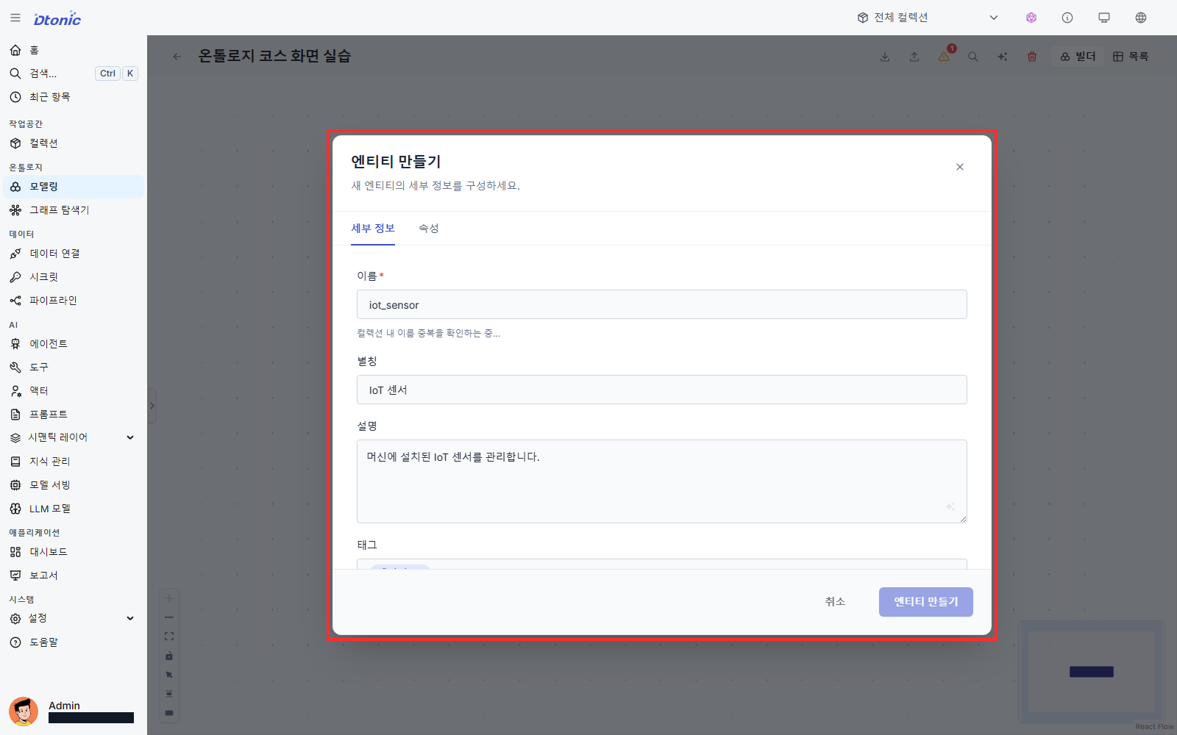
Task: Expand 시맨틱 레이어 chevron
Action: point(130,437)
